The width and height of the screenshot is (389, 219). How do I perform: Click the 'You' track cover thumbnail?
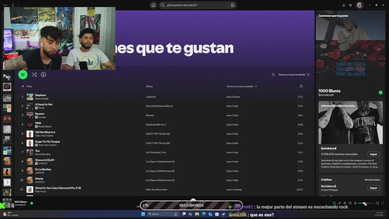pyautogui.click(x=30, y=152)
